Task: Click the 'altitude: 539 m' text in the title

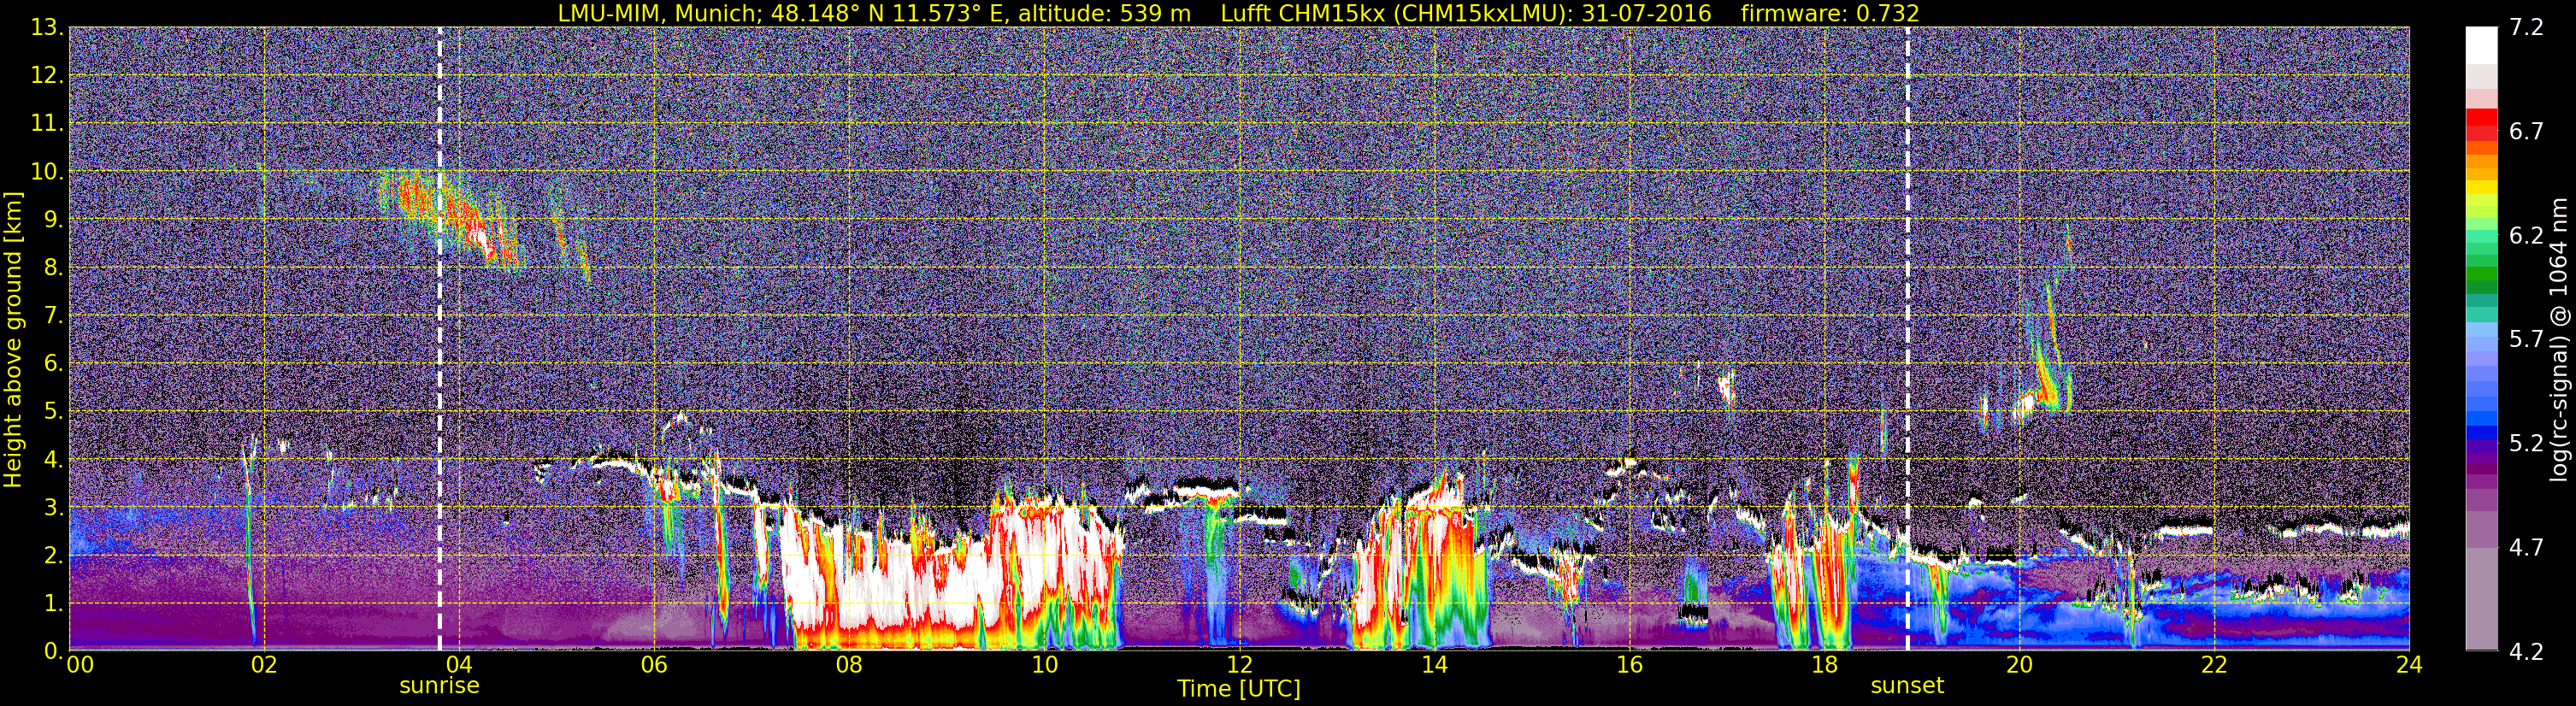Action: [x=1104, y=13]
